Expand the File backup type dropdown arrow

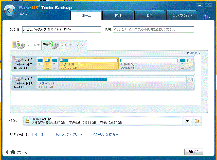[x=39, y=45]
